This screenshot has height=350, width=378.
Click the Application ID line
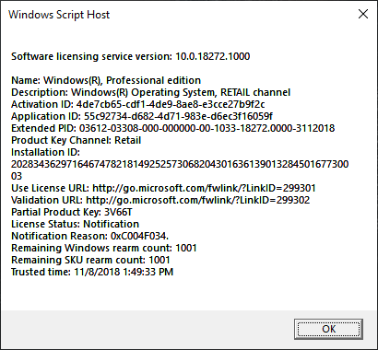142,116
